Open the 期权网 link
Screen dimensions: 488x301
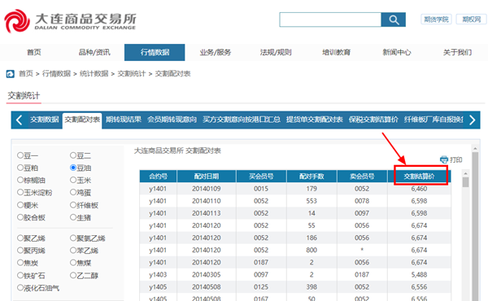[x=471, y=20]
